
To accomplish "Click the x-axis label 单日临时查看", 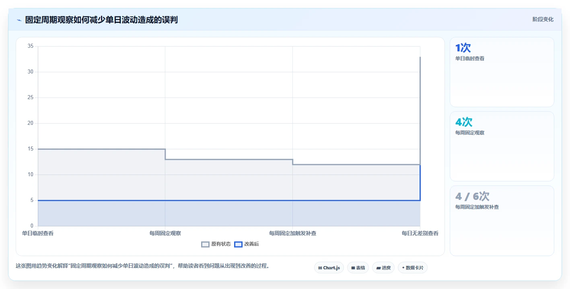I will pos(38,233).
